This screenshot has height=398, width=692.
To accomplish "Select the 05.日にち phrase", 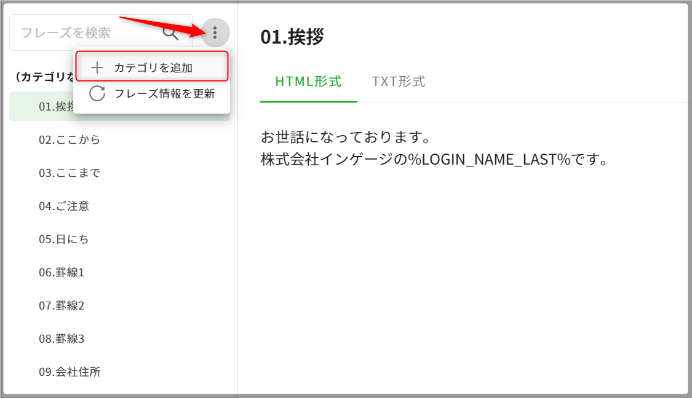I will [64, 240].
